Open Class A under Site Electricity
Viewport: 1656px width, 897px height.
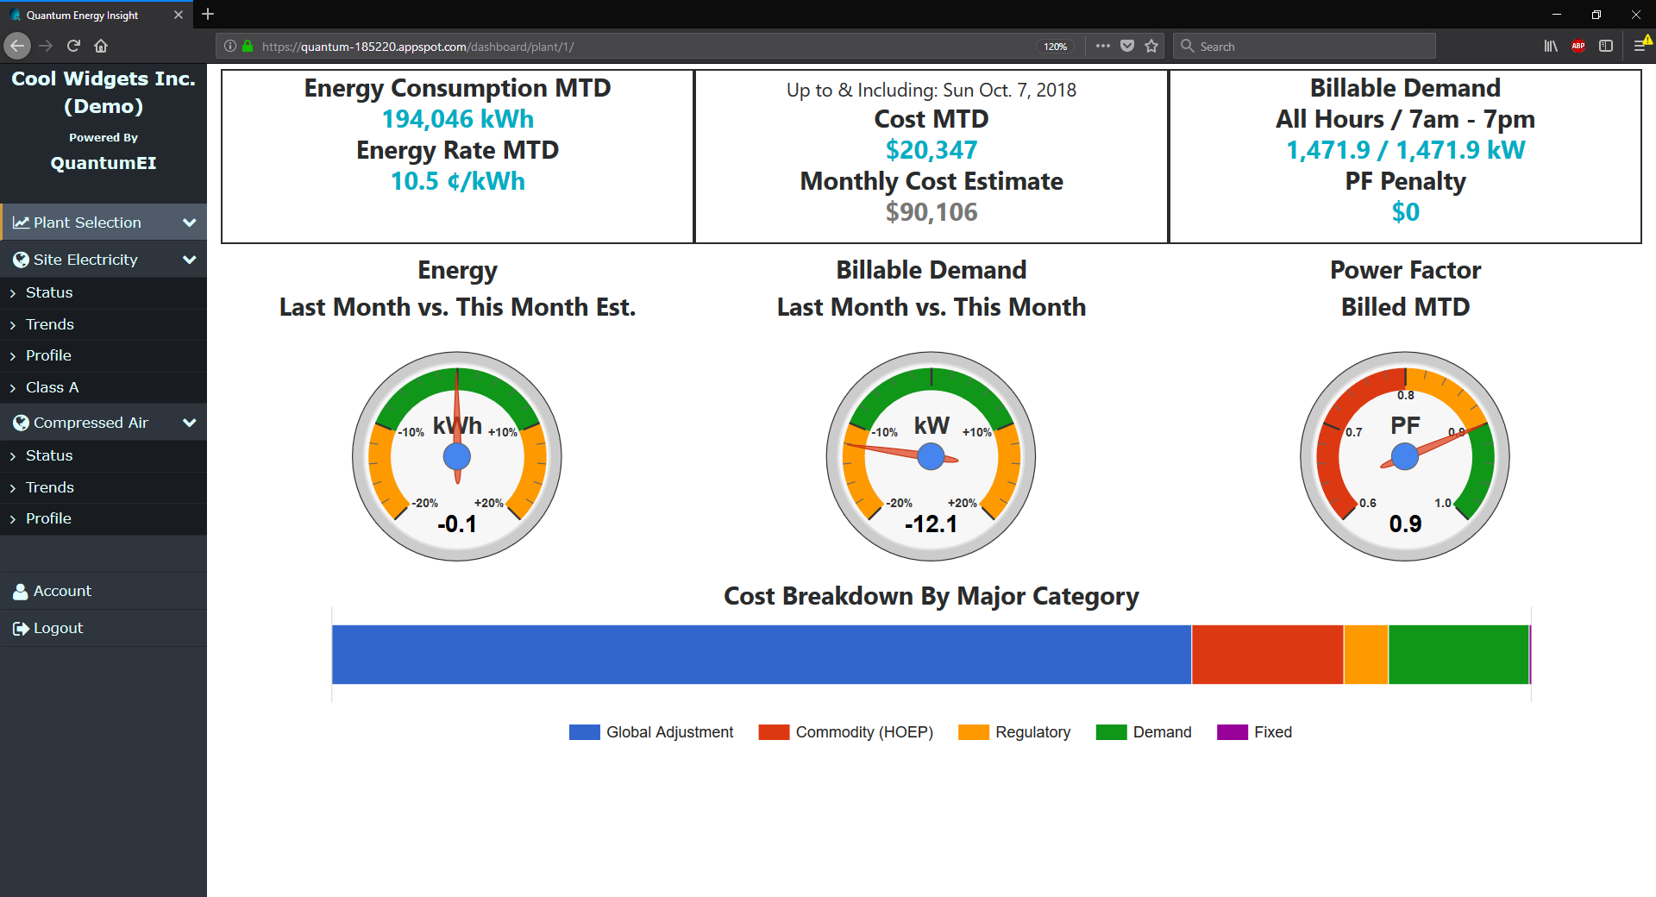coord(52,387)
